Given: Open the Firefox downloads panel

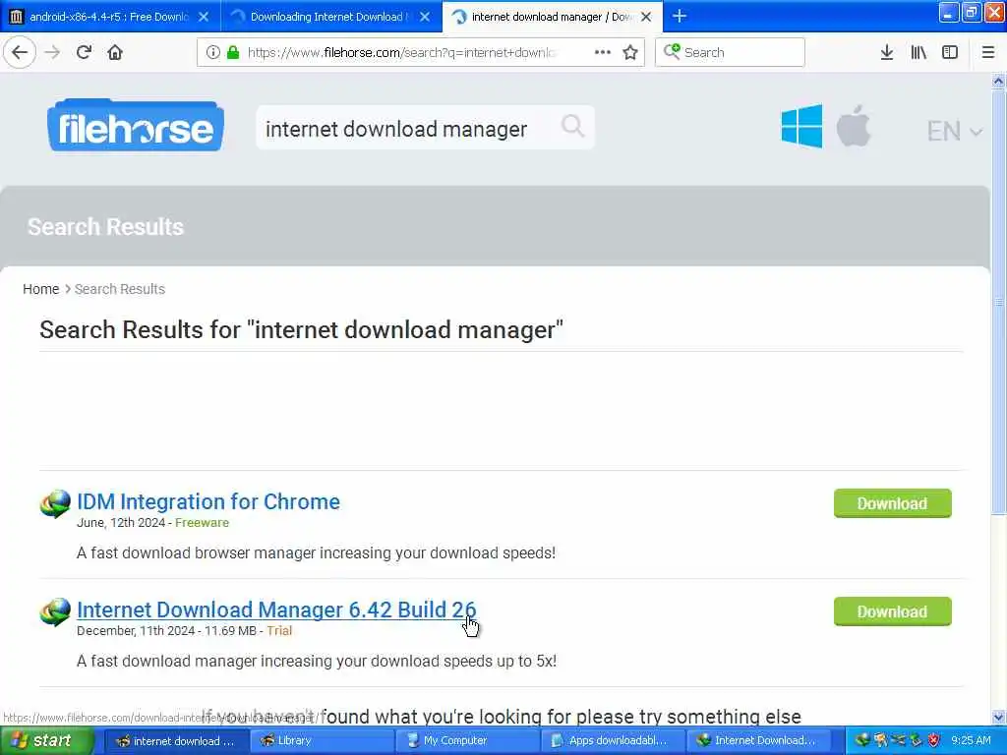Looking at the screenshot, I should 887,52.
